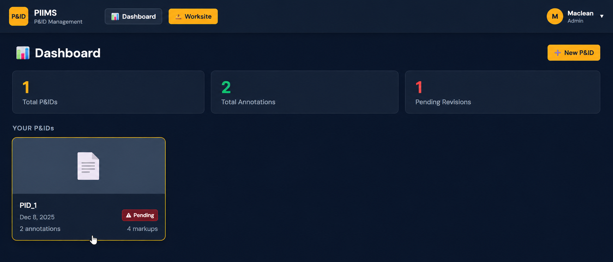This screenshot has height=262, width=613.
Task: Click the P&ID logo icon
Action: coord(19,16)
